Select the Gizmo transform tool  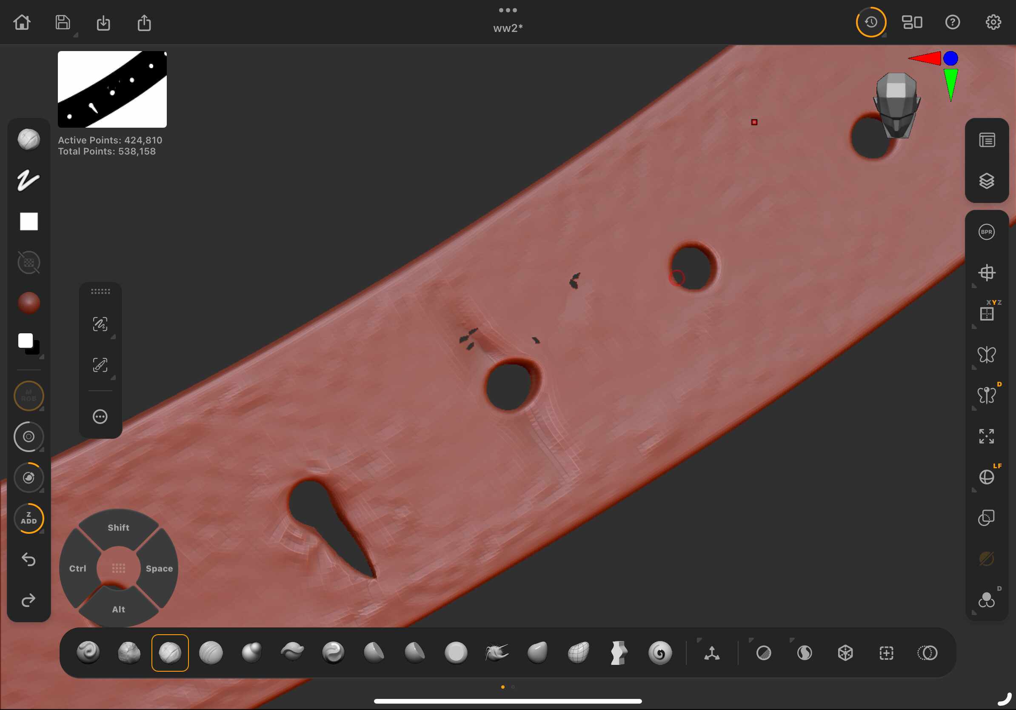(711, 653)
